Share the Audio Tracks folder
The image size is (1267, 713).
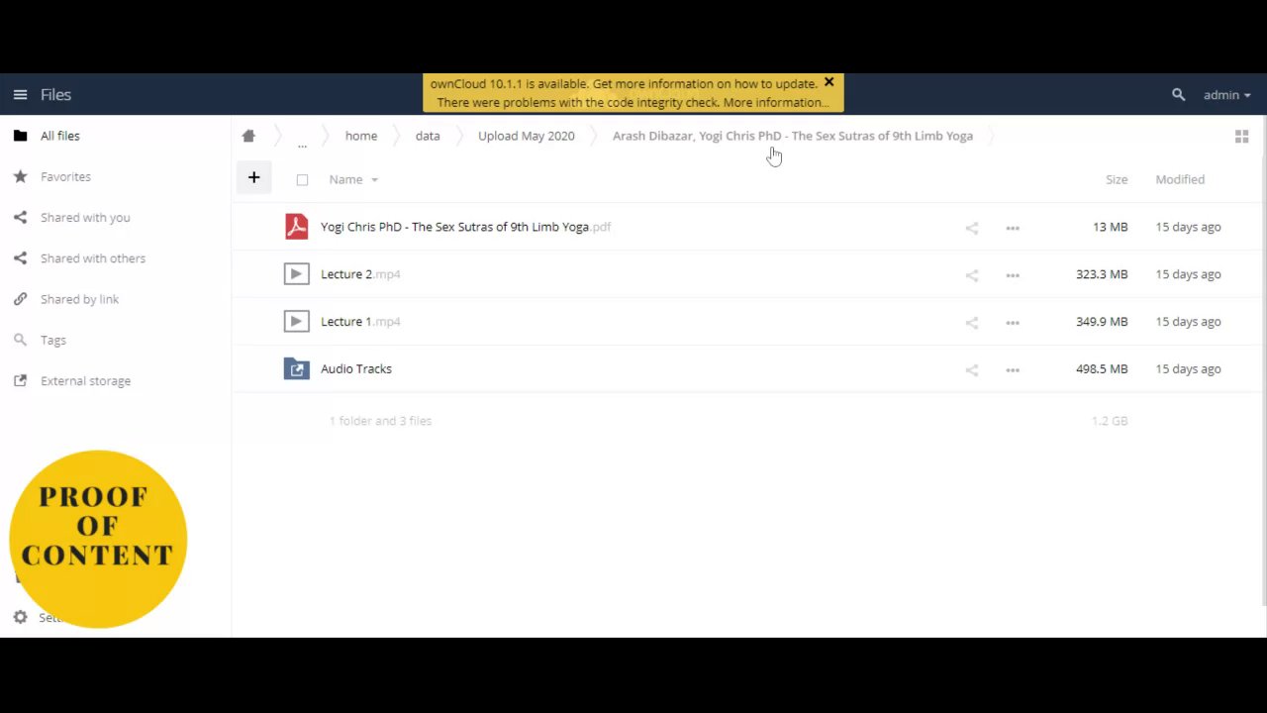(972, 370)
